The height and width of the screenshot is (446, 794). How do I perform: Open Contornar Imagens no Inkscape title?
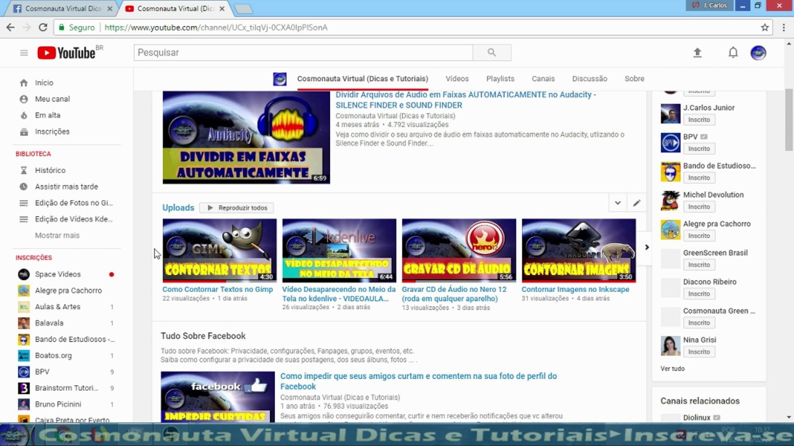(576, 289)
